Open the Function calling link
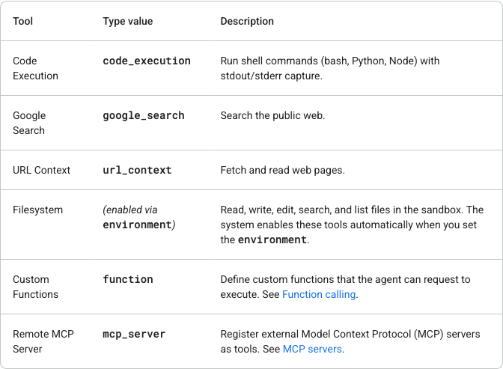The image size is (503, 369). pyautogui.click(x=319, y=294)
